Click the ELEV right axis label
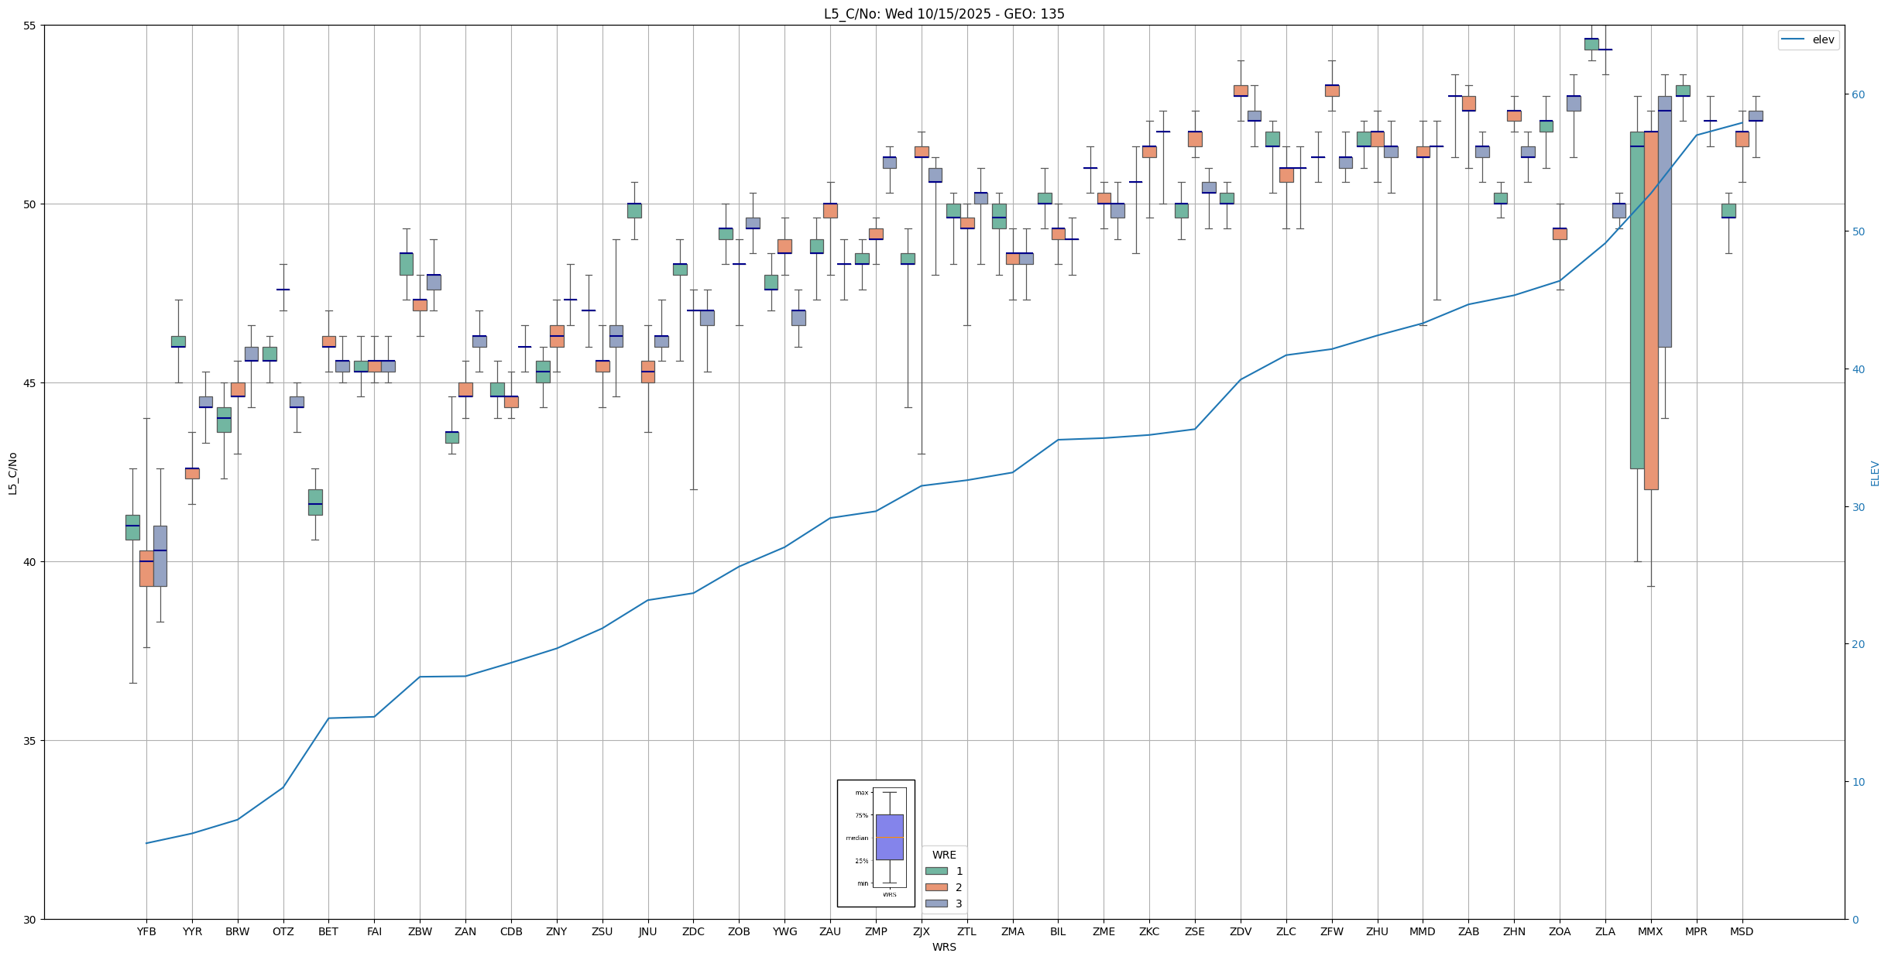 click(x=1875, y=473)
